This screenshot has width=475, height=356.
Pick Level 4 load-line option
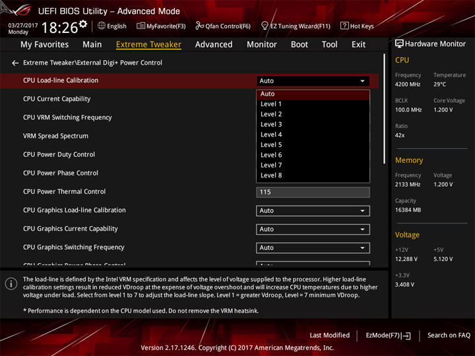click(x=313, y=134)
